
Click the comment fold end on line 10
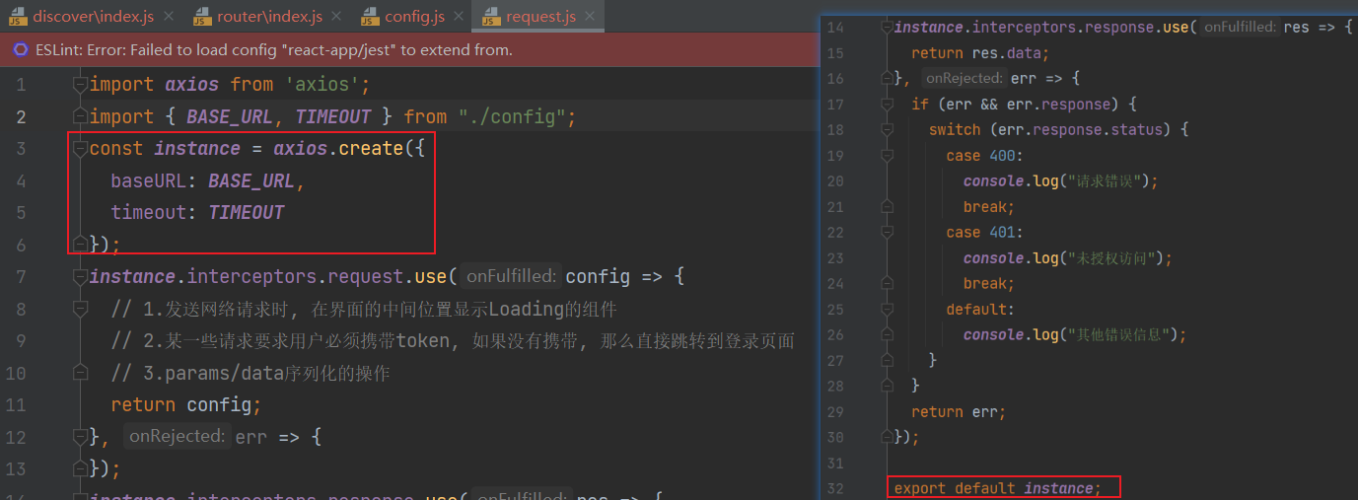80,373
